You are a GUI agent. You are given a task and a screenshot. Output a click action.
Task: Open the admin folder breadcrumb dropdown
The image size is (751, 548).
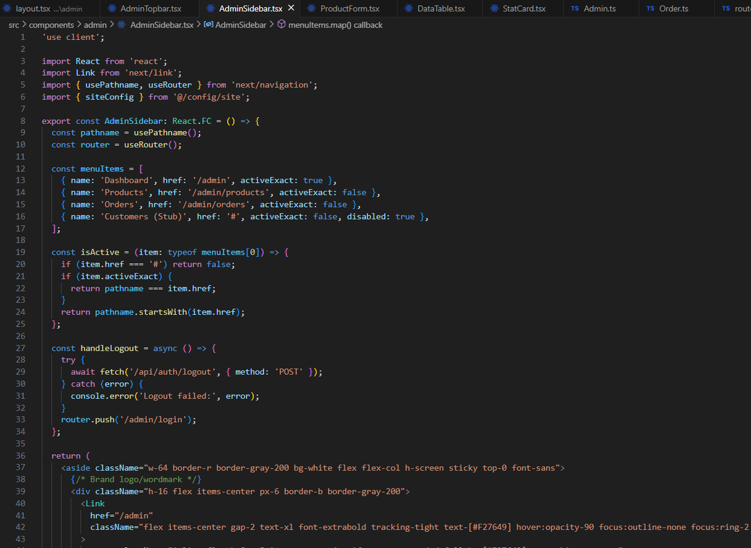point(95,25)
